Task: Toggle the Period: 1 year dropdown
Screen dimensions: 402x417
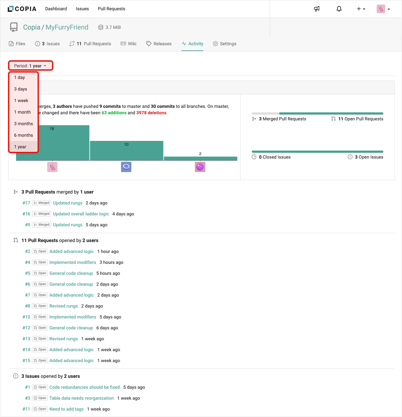Action: tap(31, 66)
